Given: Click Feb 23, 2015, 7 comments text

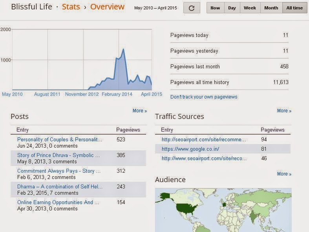Looking at the screenshot, I should point(48,193).
